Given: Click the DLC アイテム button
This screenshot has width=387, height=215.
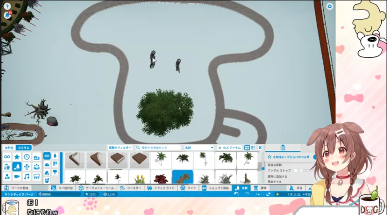Looking at the screenshot, I should 229,148.
